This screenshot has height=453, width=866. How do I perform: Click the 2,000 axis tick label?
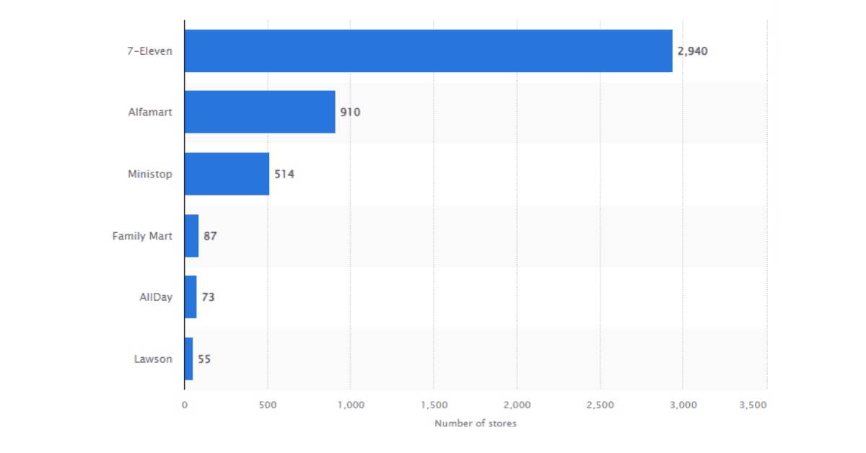point(517,405)
